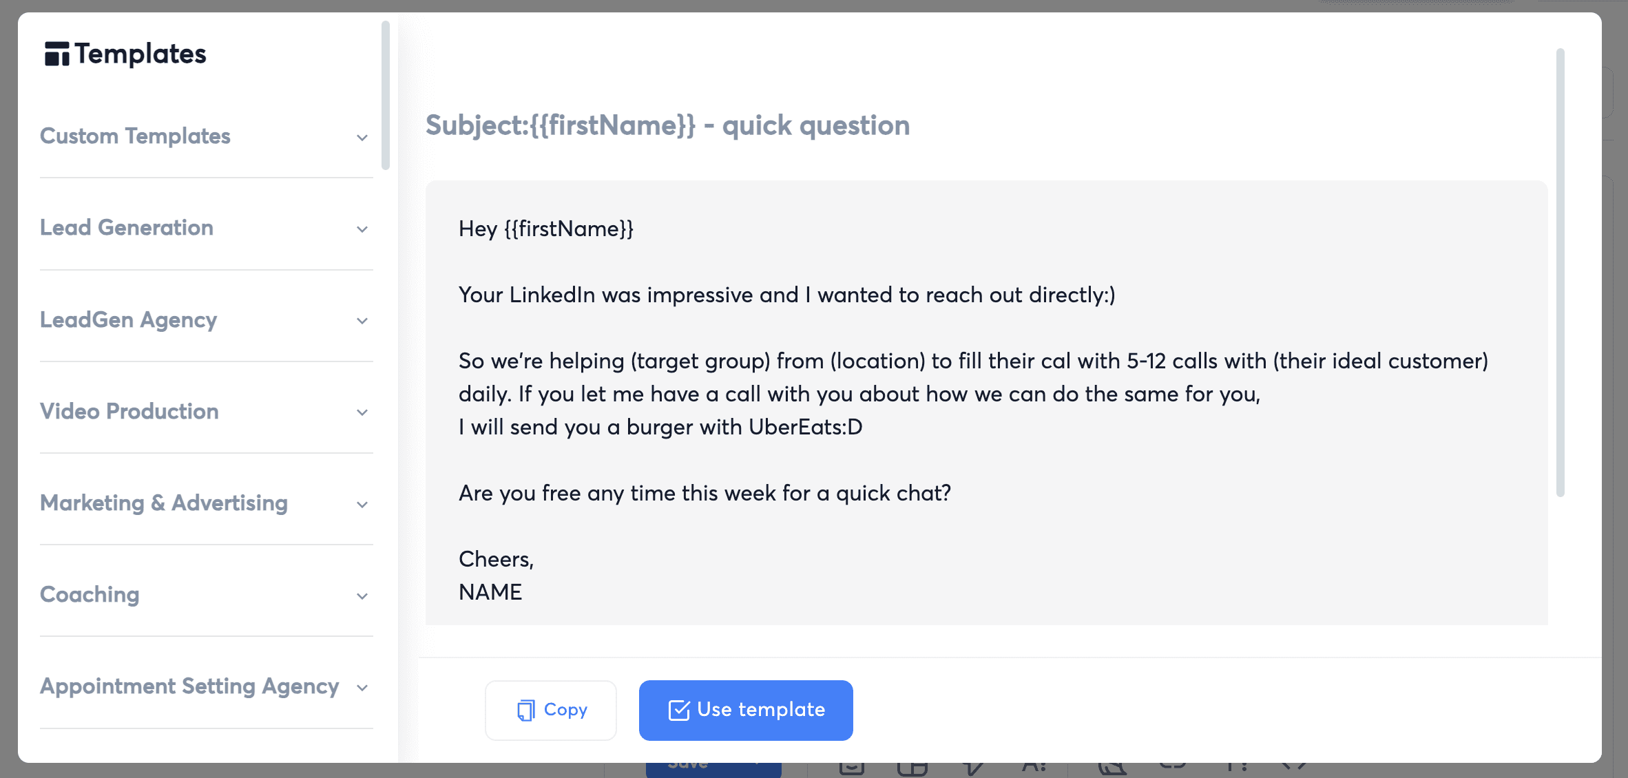
Task: Expand the LeadGen Agency chevron arrow
Action: point(362,321)
